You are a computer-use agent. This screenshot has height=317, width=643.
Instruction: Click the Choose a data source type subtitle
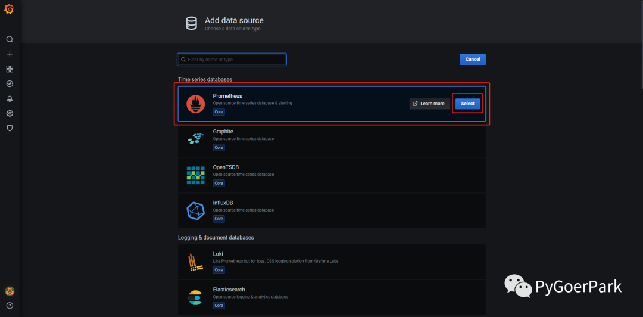tap(233, 29)
